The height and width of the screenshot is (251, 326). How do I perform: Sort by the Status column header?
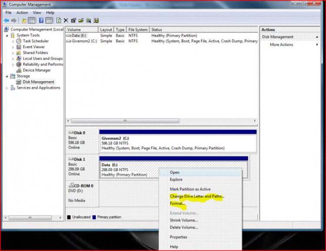pos(204,30)
